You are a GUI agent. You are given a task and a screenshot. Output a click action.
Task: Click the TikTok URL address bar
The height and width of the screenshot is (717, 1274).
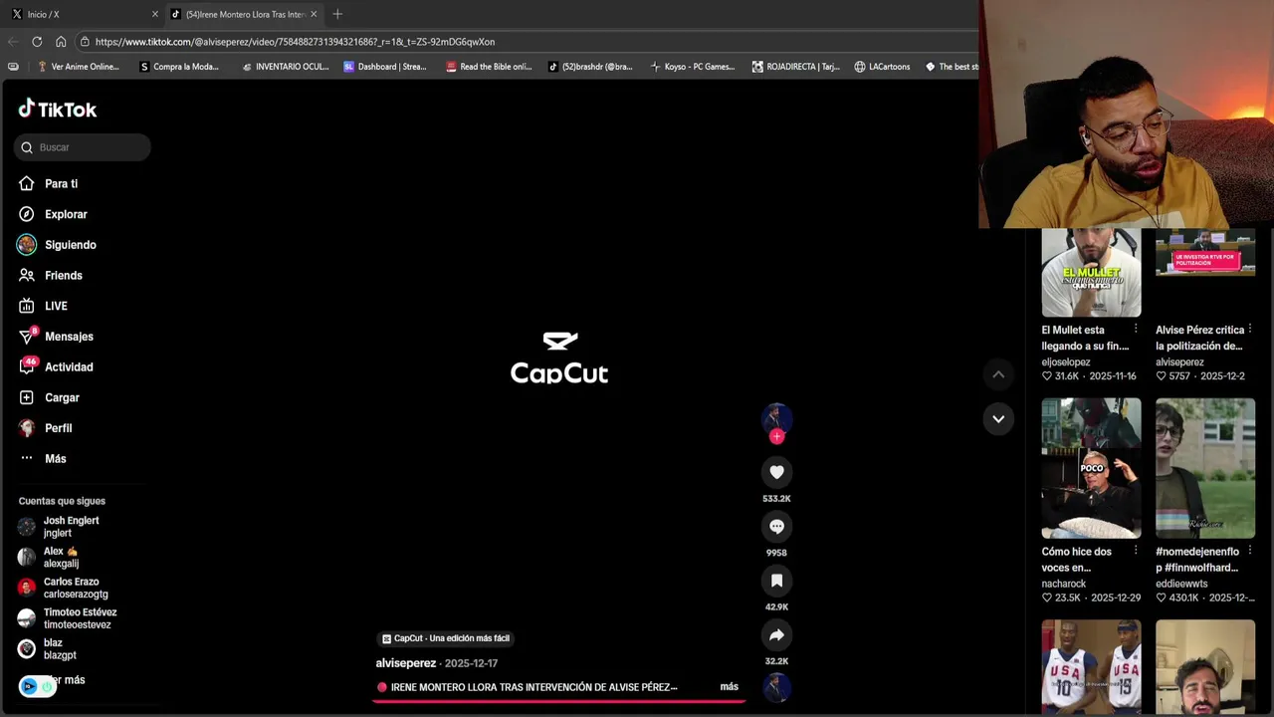(528, 42)
